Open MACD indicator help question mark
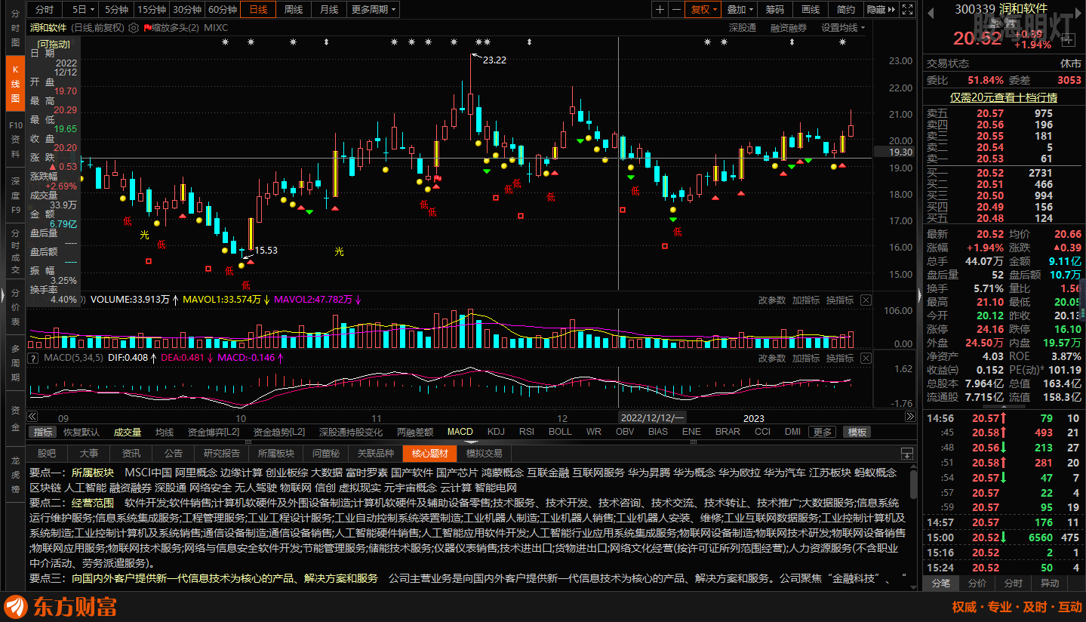1086x622 pixels. click(x=33, y=358)
